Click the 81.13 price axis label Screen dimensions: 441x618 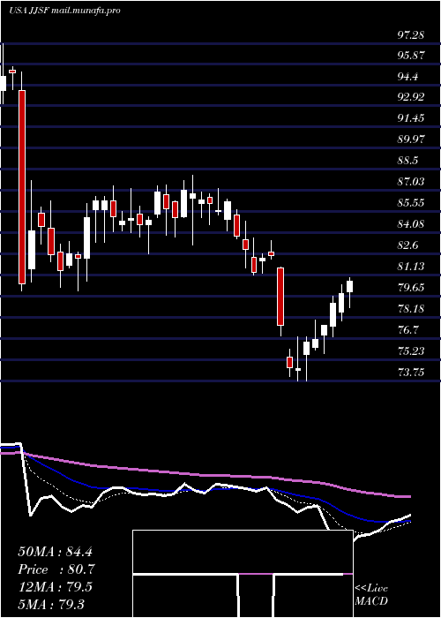(411, 267)
